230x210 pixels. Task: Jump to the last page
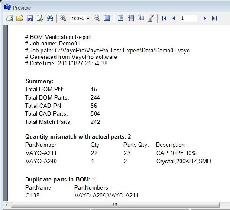(x=214, y=18)
